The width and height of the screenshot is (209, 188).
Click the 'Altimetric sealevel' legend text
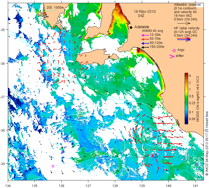tap(187, 5)
